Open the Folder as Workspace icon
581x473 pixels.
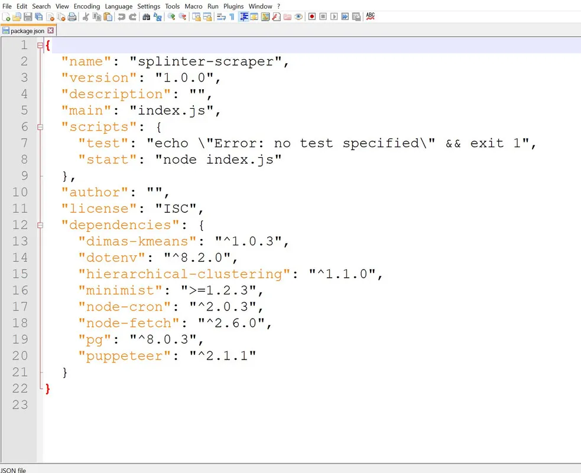click(287, 17)
